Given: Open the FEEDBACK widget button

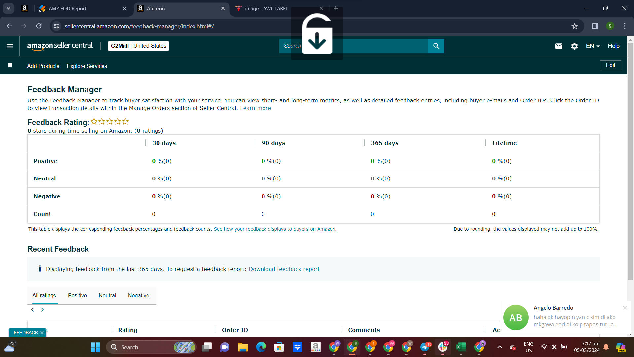Looking at the screenshot, I should 26,333.
